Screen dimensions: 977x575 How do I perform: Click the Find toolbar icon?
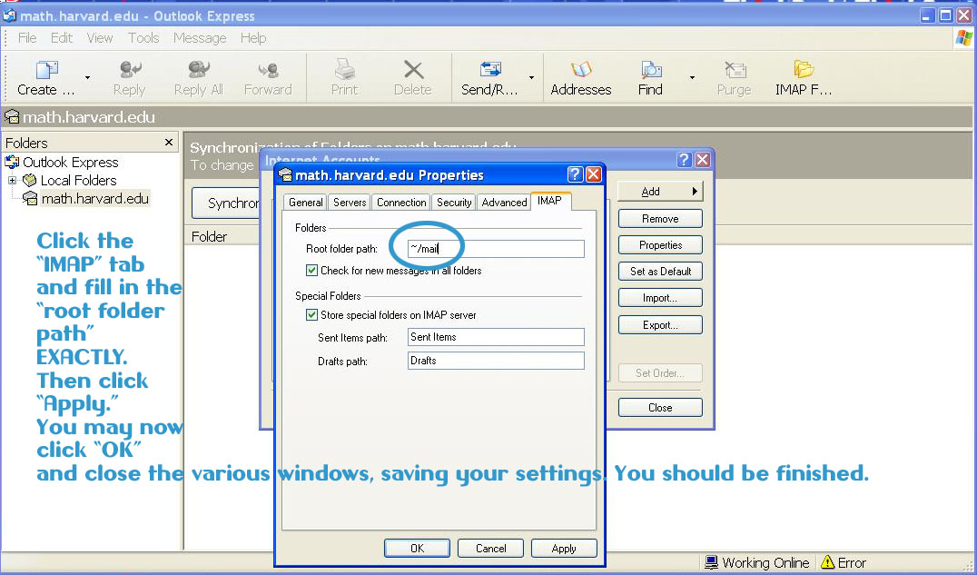pyautogui.click(x=650, y=71)
